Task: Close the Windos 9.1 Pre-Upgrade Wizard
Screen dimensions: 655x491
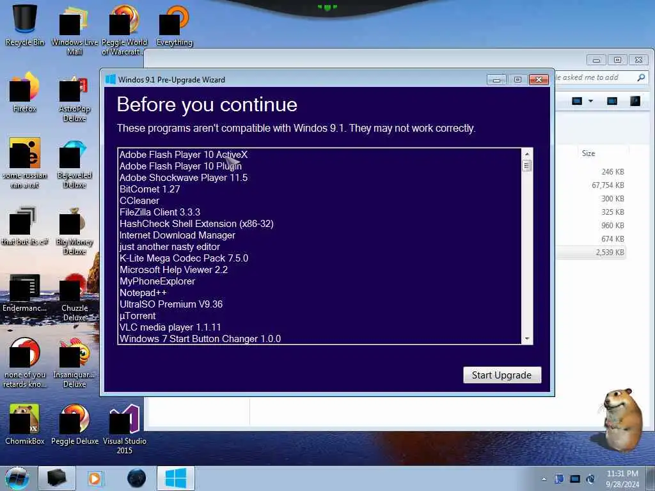Action: point(539,79)
